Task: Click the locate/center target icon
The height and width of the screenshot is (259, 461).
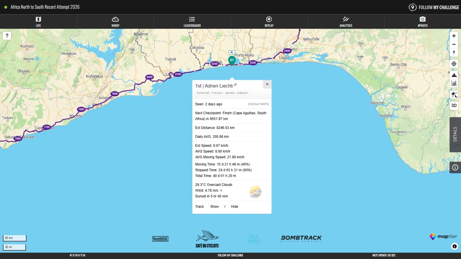Action: point(454,64)
